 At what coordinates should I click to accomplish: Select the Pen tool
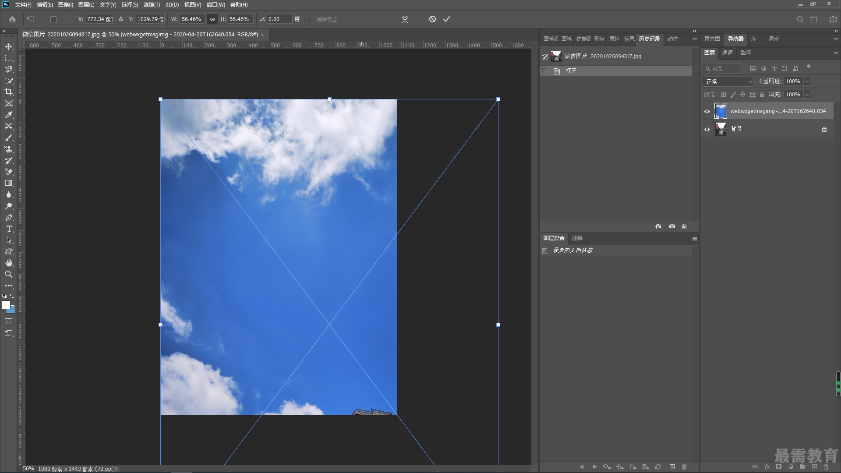click(9, 217)
